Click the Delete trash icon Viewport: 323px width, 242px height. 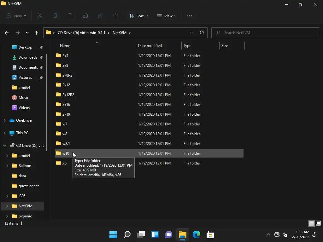(x=115, y=16)
